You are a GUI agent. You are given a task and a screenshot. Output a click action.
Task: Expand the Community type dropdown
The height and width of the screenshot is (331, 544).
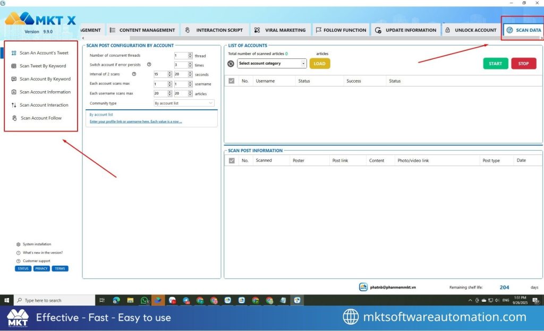pyautogui.click(x=183, y=103)
